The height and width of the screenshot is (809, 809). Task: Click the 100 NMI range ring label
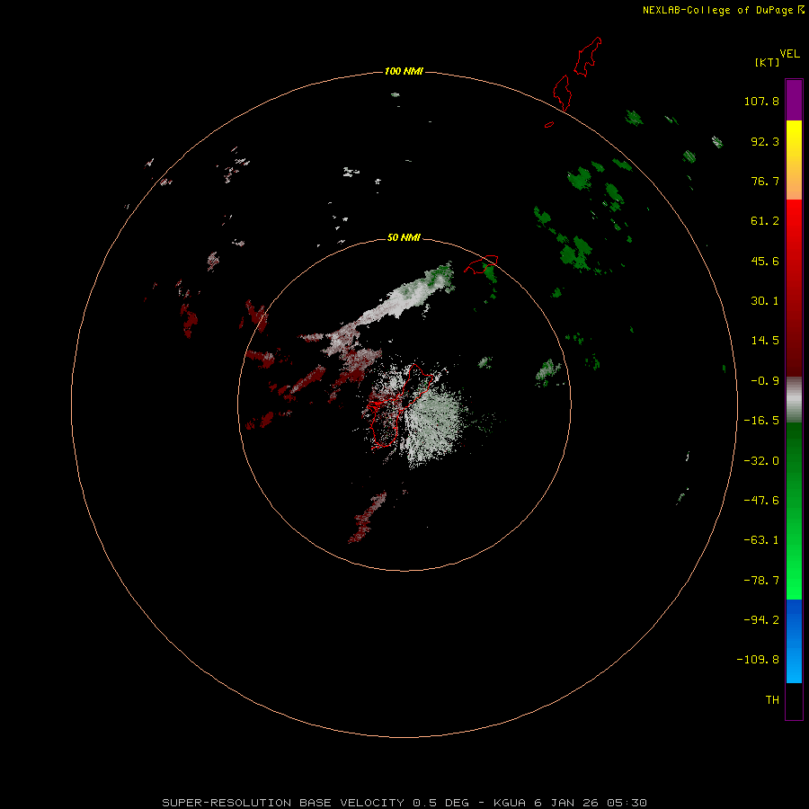click(x=404, y=71)
